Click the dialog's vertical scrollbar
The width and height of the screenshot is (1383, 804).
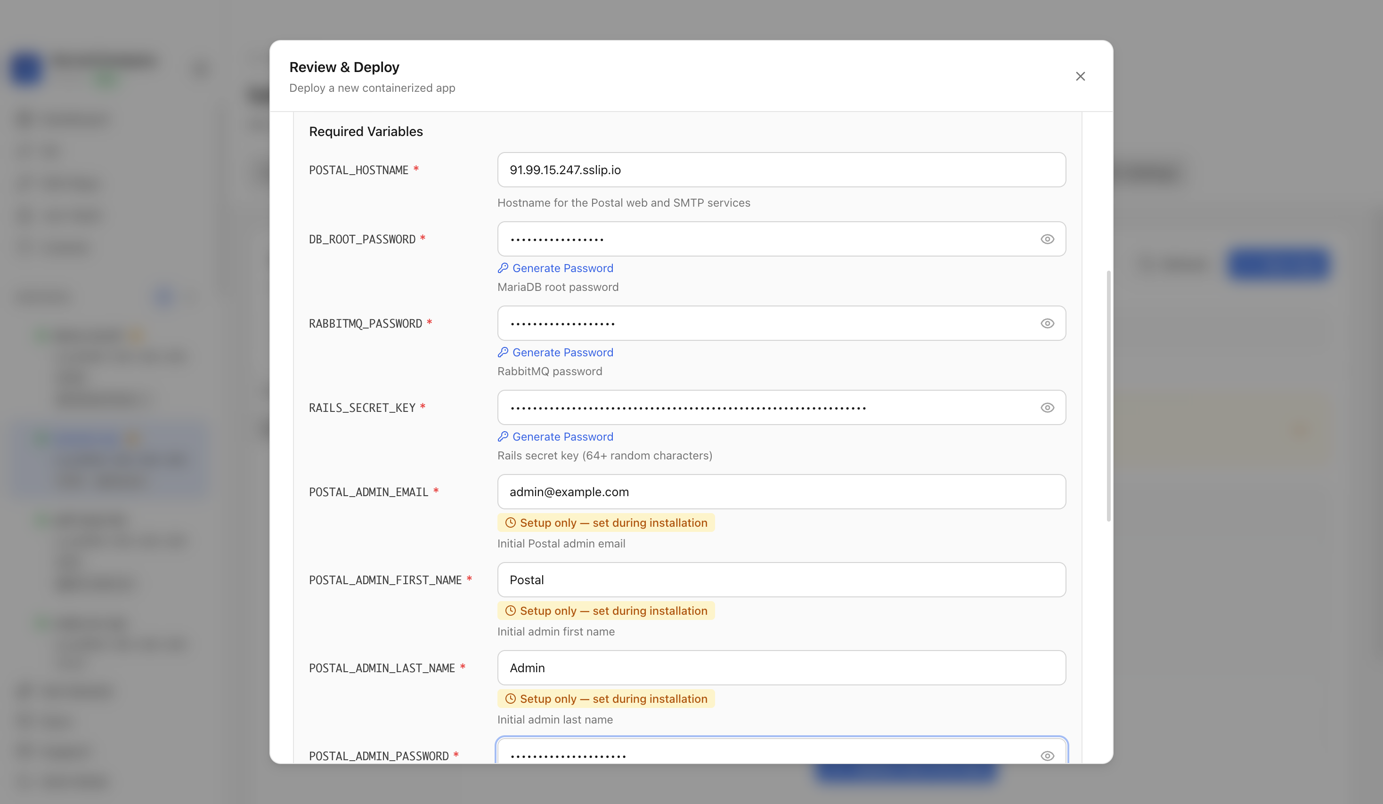[1108, 396]
